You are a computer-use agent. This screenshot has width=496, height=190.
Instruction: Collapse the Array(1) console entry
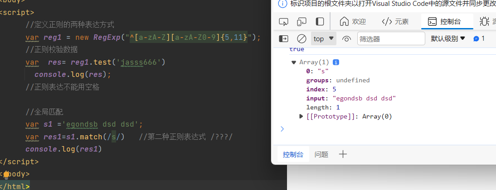click(x=293, y=62)
